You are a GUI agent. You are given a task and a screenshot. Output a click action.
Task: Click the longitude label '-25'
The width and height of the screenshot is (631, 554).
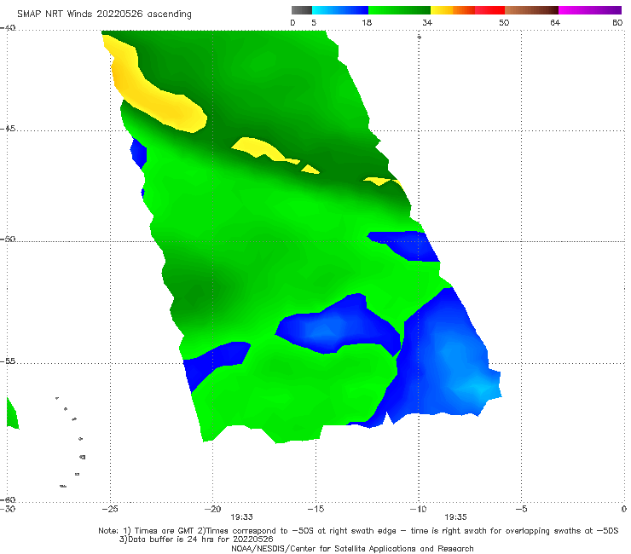pyautogui.click(x=110, y=509)
